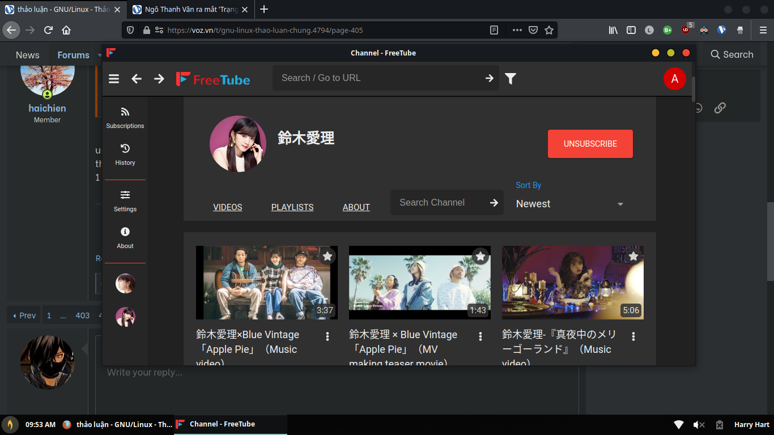
Task: Play the 1:43 MV making teaser thumbnail
Action: (420, 283)
